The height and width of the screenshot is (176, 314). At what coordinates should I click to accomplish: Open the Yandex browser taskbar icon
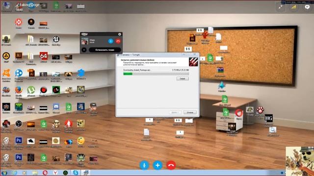[55, 173]
